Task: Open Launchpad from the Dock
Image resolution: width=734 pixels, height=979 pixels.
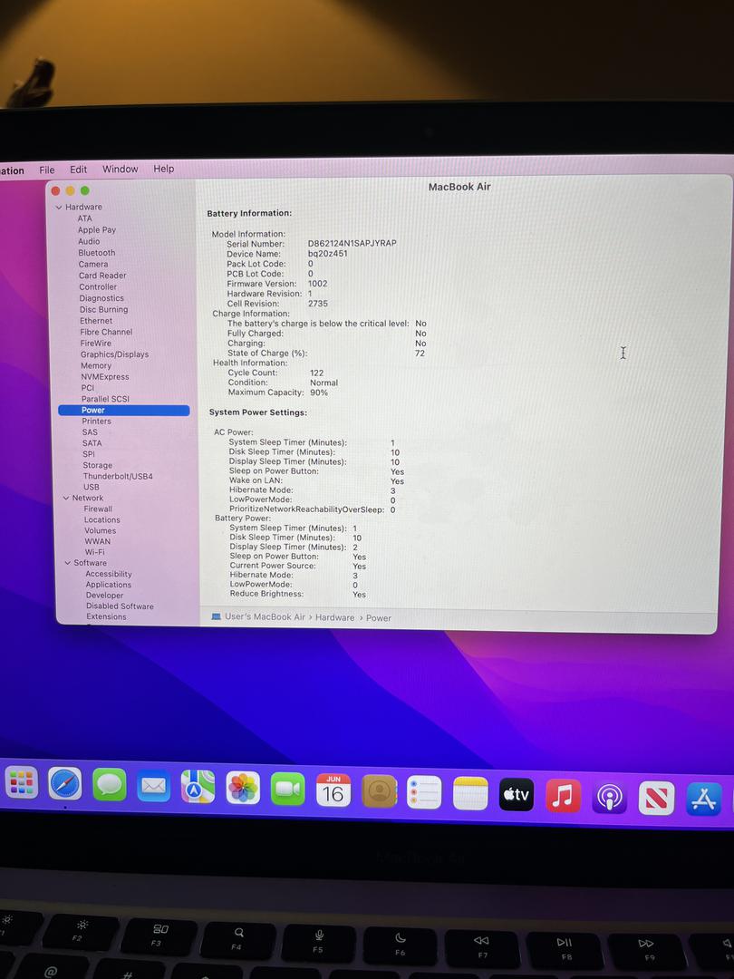Action: [x=21, y=781]
